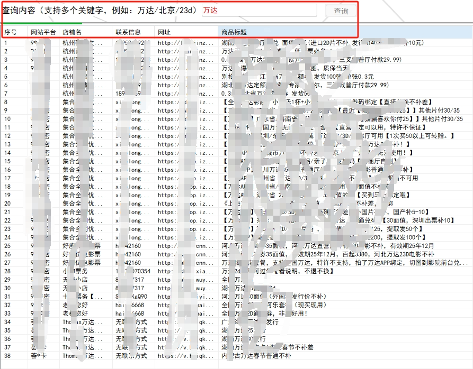Click title 内蒙古万达春节普通不补

click(x=256, y=356)
